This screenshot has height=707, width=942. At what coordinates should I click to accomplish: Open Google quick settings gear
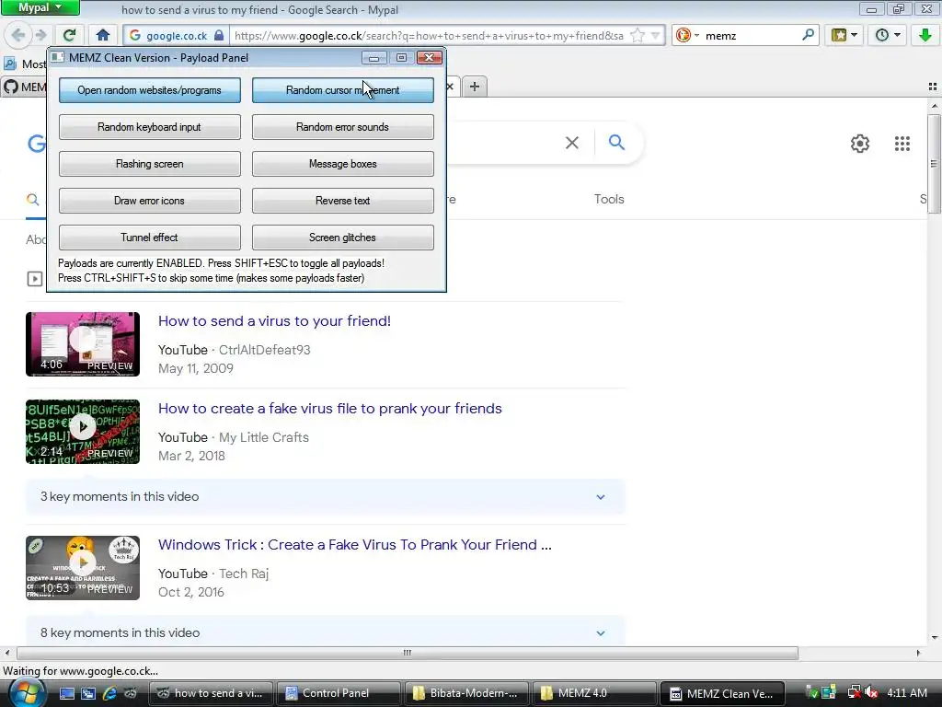860,144
